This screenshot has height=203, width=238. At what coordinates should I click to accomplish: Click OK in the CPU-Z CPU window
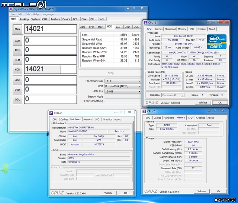(220, 102)
